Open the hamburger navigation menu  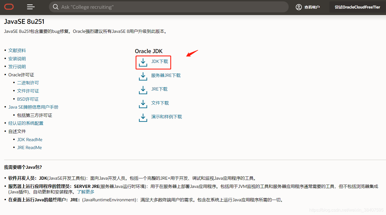[x=31, y=7]
